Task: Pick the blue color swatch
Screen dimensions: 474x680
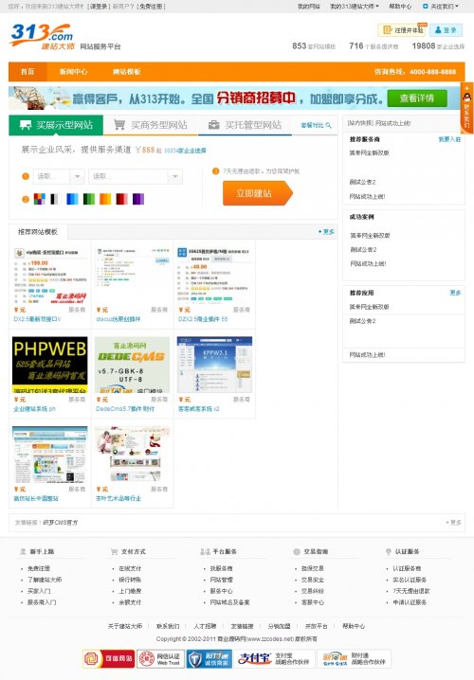Action: (72, 199)
